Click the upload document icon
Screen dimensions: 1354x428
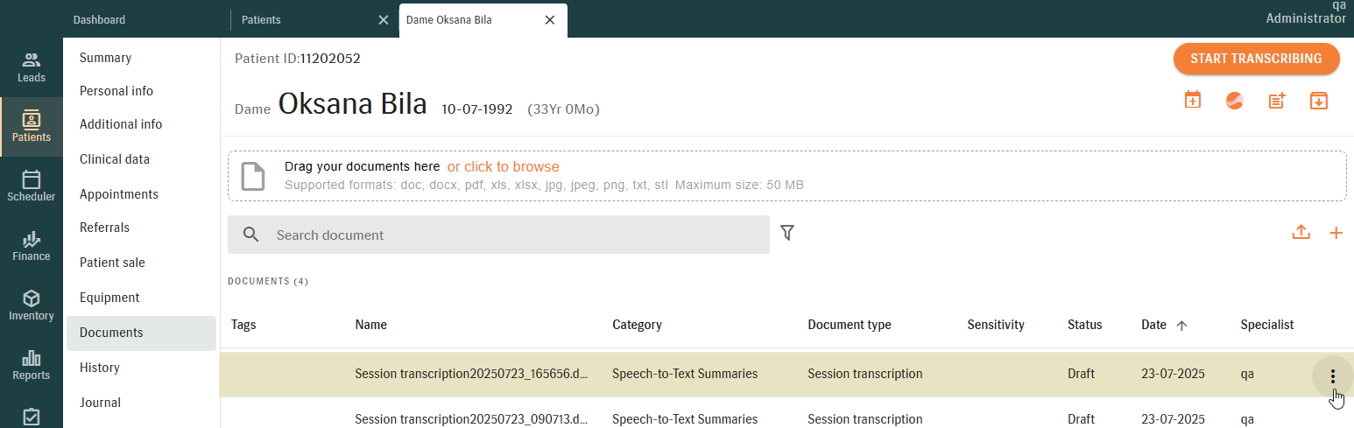point(1301,233)
